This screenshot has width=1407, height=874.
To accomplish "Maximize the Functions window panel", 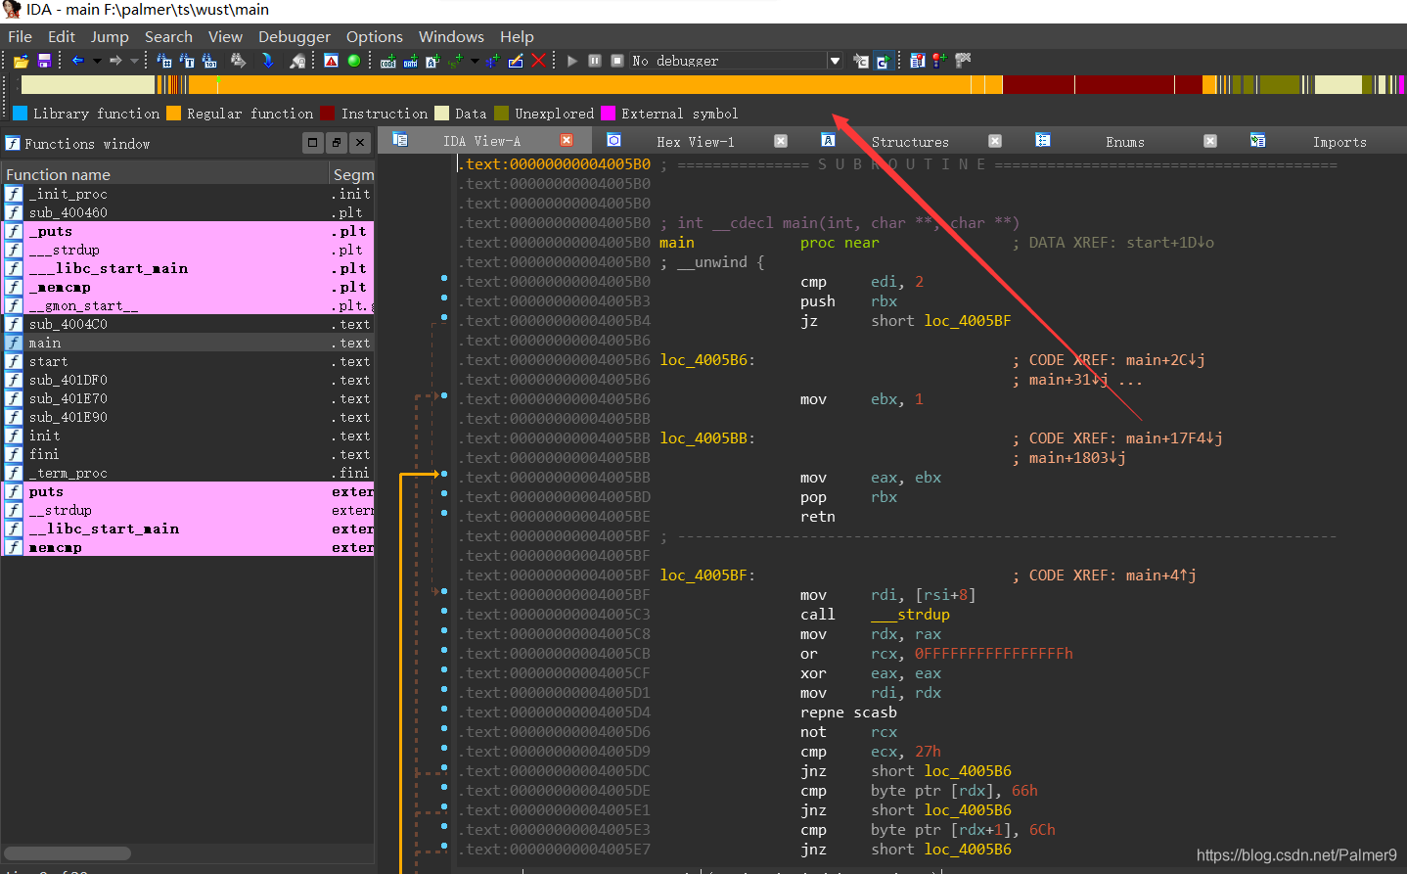I will tap(312, 143).
